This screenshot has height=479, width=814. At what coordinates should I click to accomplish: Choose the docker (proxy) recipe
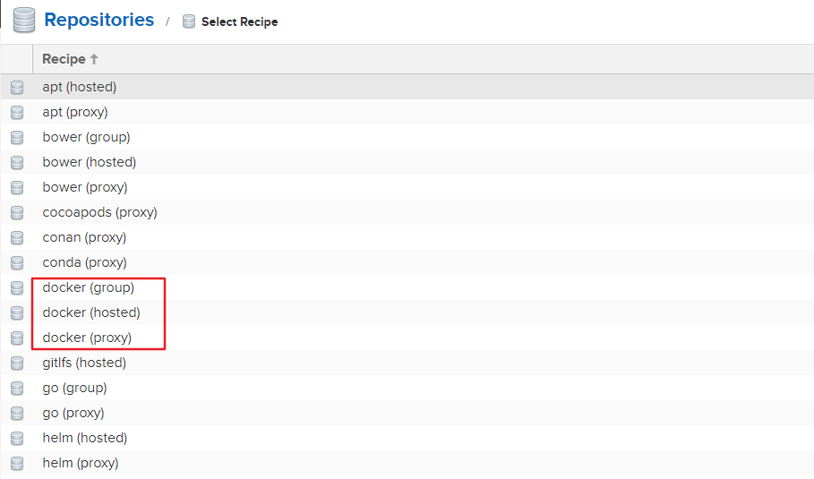click(87, 338)
